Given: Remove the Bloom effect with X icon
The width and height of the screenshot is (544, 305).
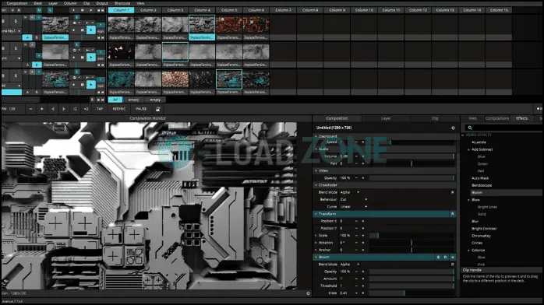Looking at the screenshot, I should [x=452, y=258].
